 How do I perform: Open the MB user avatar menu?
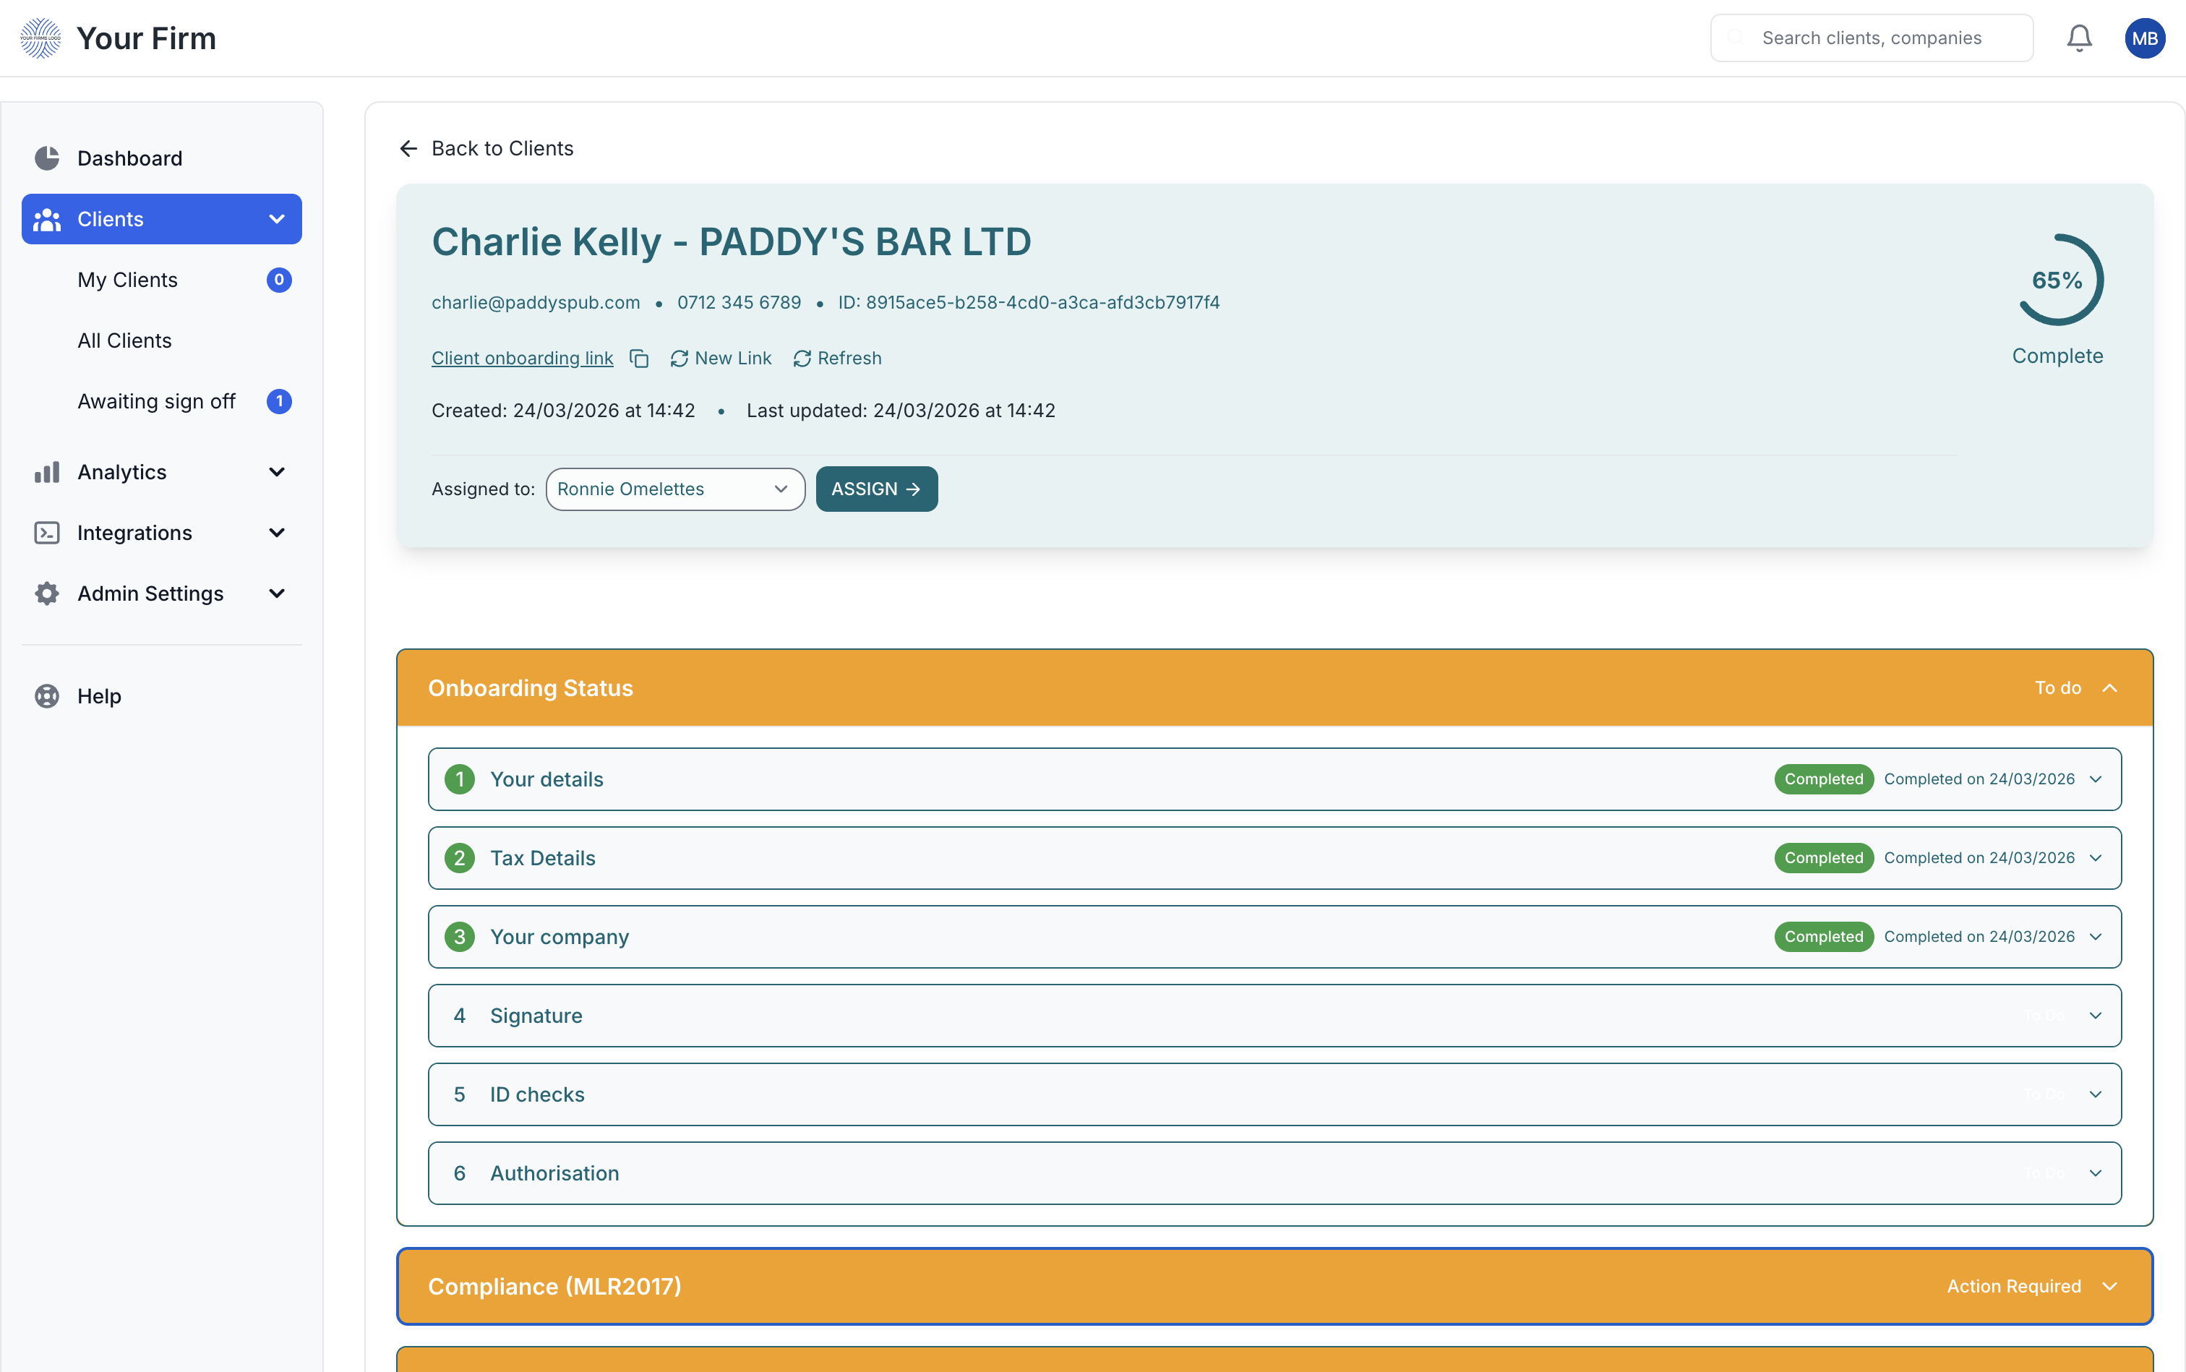click(2144, 38)
